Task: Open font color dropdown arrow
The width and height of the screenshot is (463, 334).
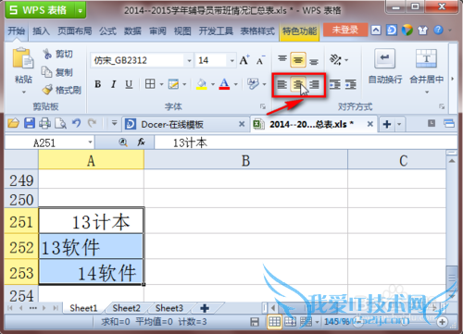Action: click(x=235, y=84)
